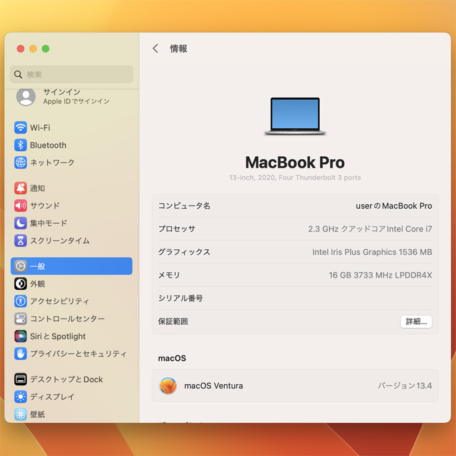The image size is (456, 456).
Task: Click the macOS Ventura version row
Action: coord(295,385)
